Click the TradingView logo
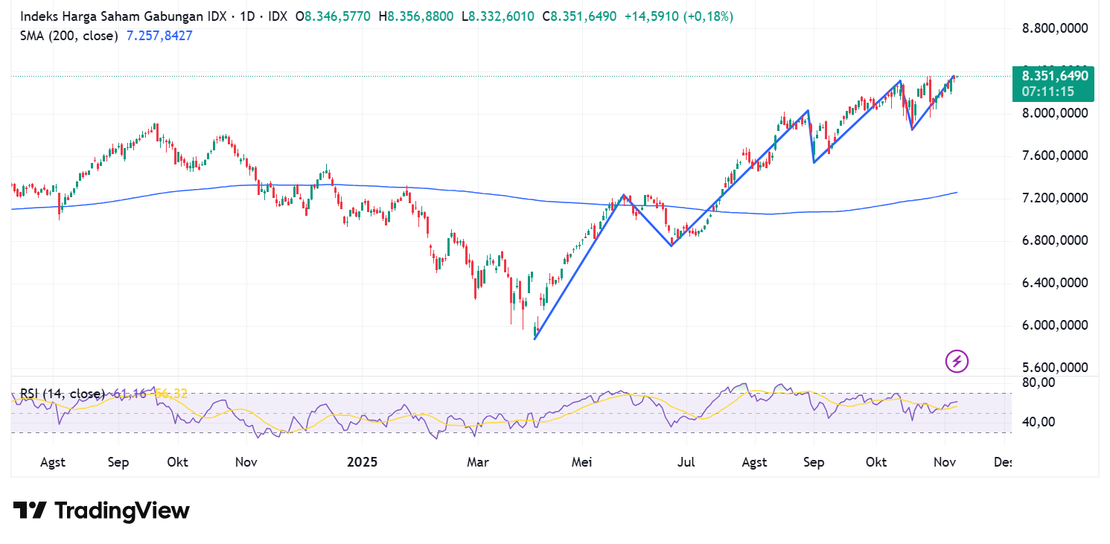 tap(101, 511)
